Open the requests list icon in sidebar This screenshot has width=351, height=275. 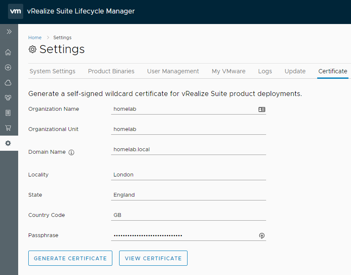(x=8, y=113)
